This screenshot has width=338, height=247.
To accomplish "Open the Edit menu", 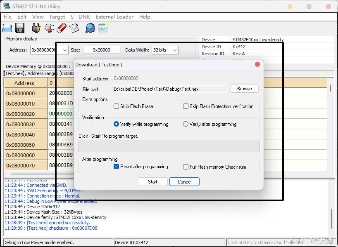I will 22,17.
